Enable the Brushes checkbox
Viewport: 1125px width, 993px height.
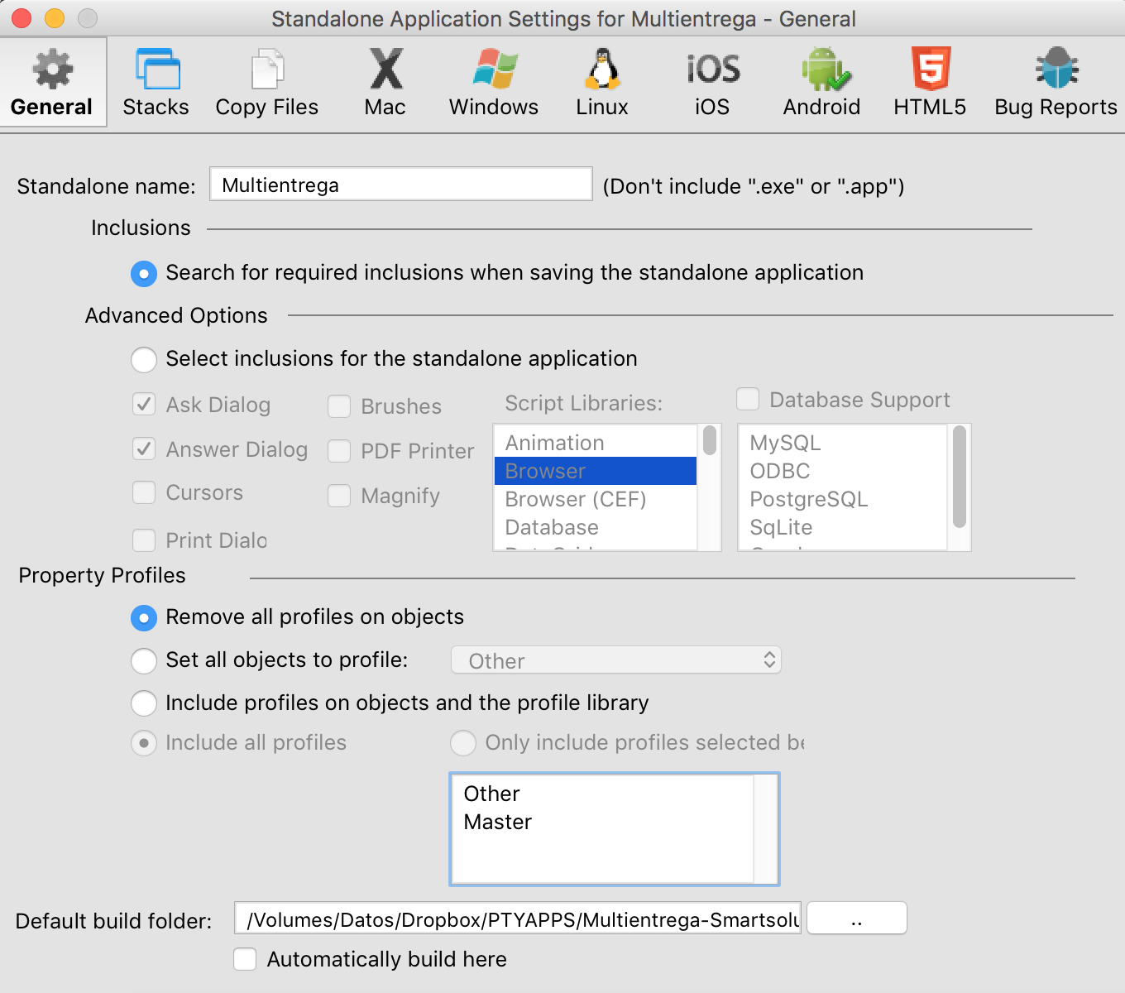click(x=339, y=406)
